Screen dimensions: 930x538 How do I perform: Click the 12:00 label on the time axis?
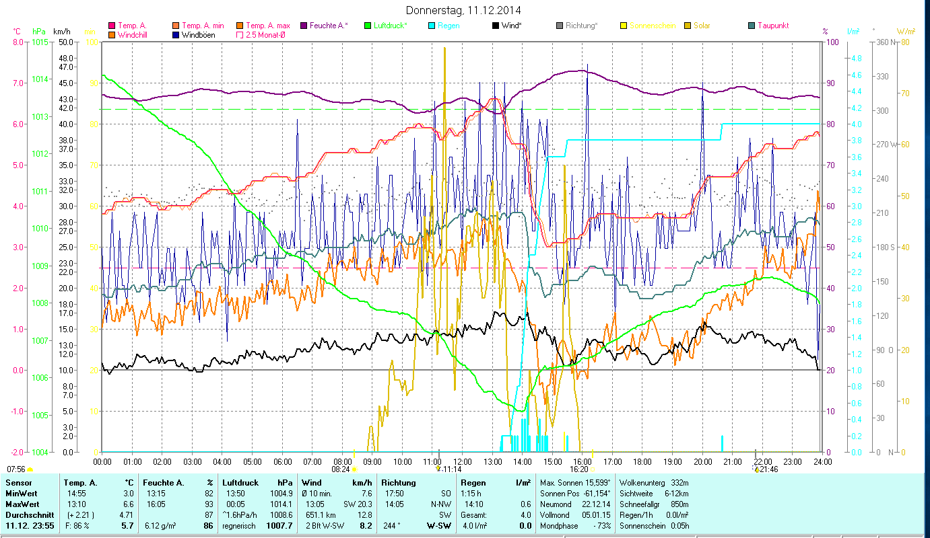coord(463,462)
